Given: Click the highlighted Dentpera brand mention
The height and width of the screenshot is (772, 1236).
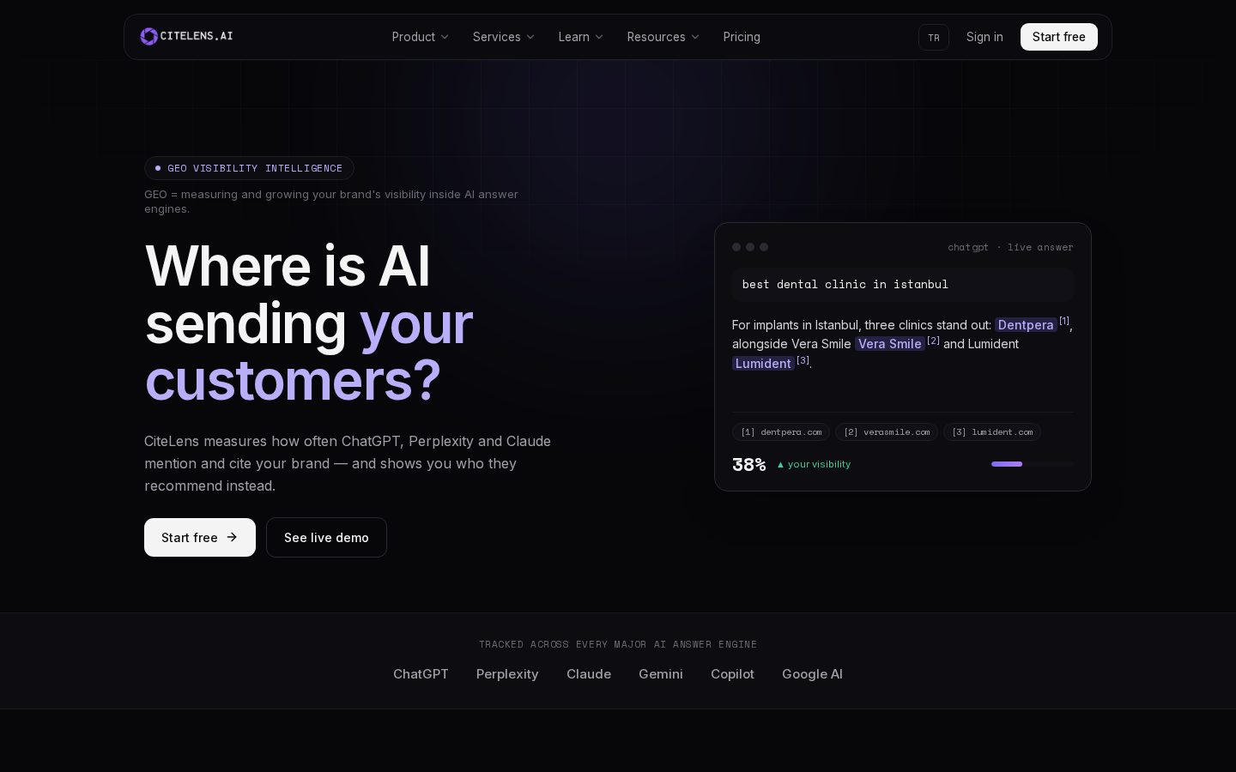Looking at the screenshot, I should coord(1026,325).
